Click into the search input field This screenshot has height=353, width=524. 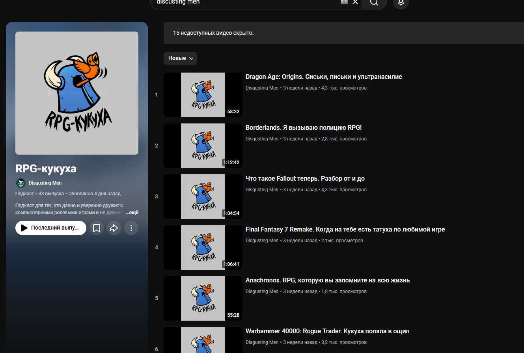coord(244,2)
